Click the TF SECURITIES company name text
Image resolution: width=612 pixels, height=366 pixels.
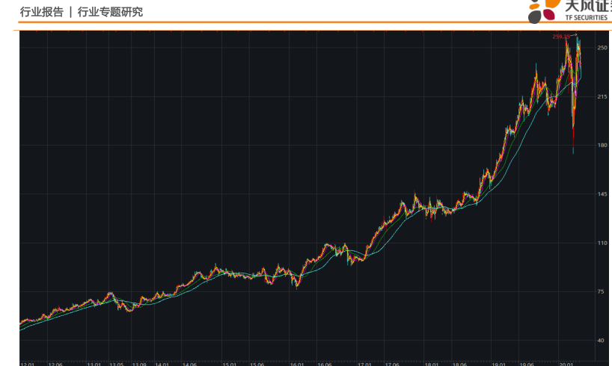585,18
